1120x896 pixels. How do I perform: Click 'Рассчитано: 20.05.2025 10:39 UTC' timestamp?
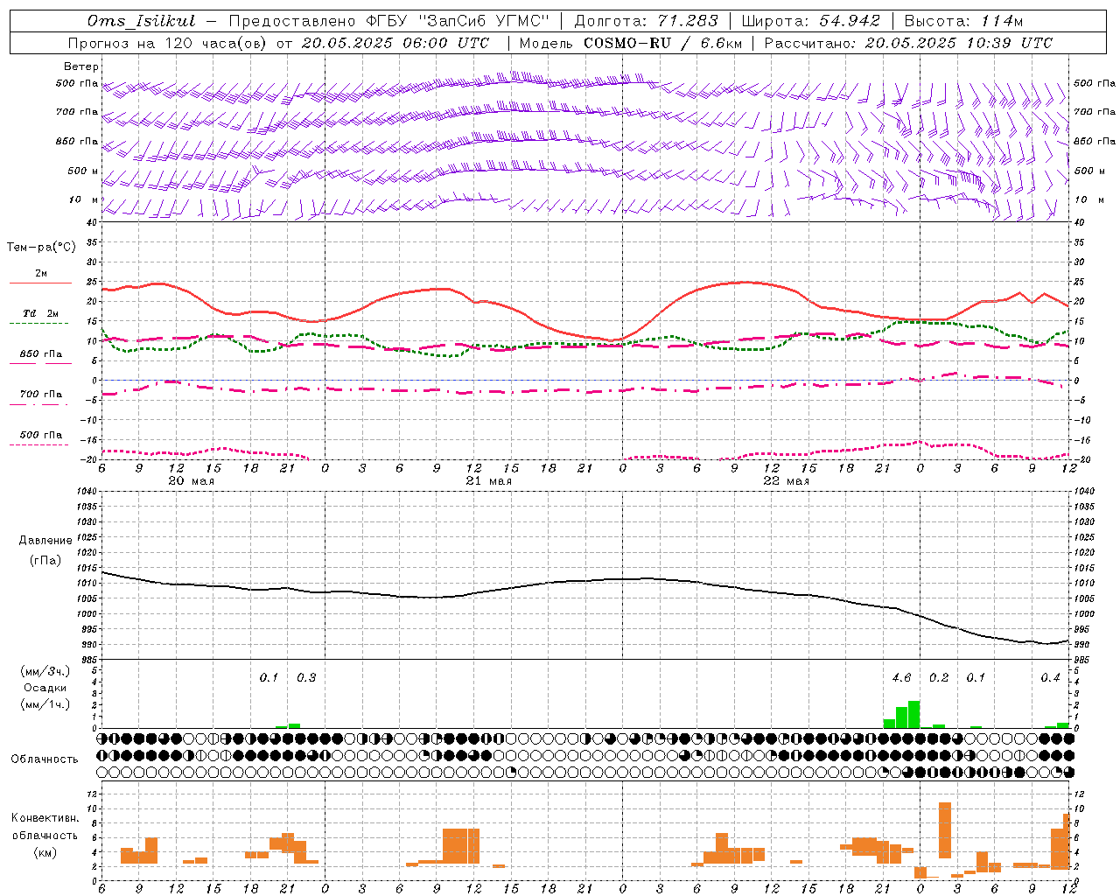tap(908, 43)
